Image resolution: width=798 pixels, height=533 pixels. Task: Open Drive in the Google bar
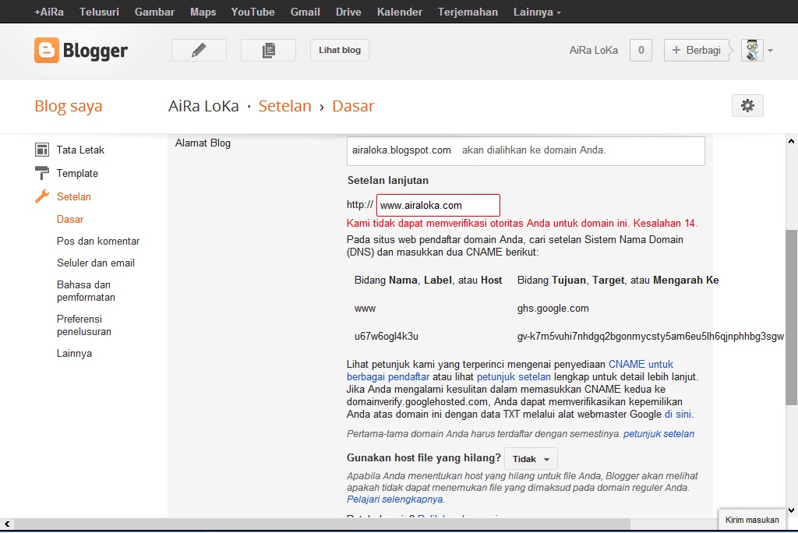point(348,12)
